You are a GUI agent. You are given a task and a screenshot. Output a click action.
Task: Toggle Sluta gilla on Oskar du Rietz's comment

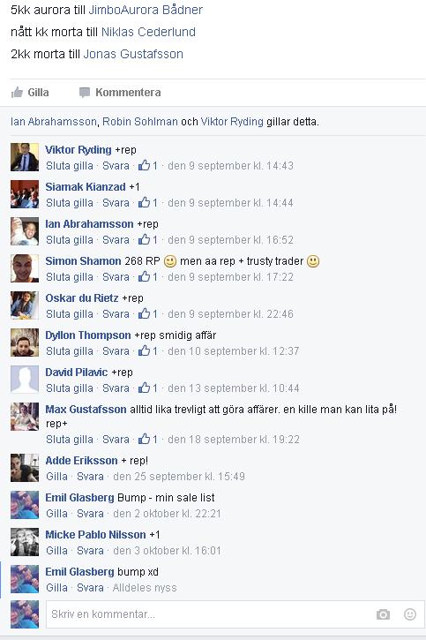click(70, 314)
